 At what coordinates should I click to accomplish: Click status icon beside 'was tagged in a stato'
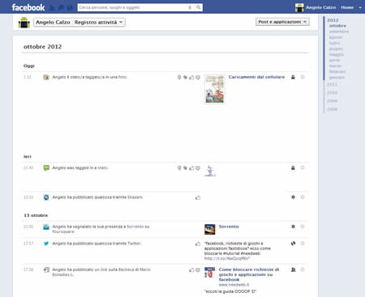[x=46, y=168]
